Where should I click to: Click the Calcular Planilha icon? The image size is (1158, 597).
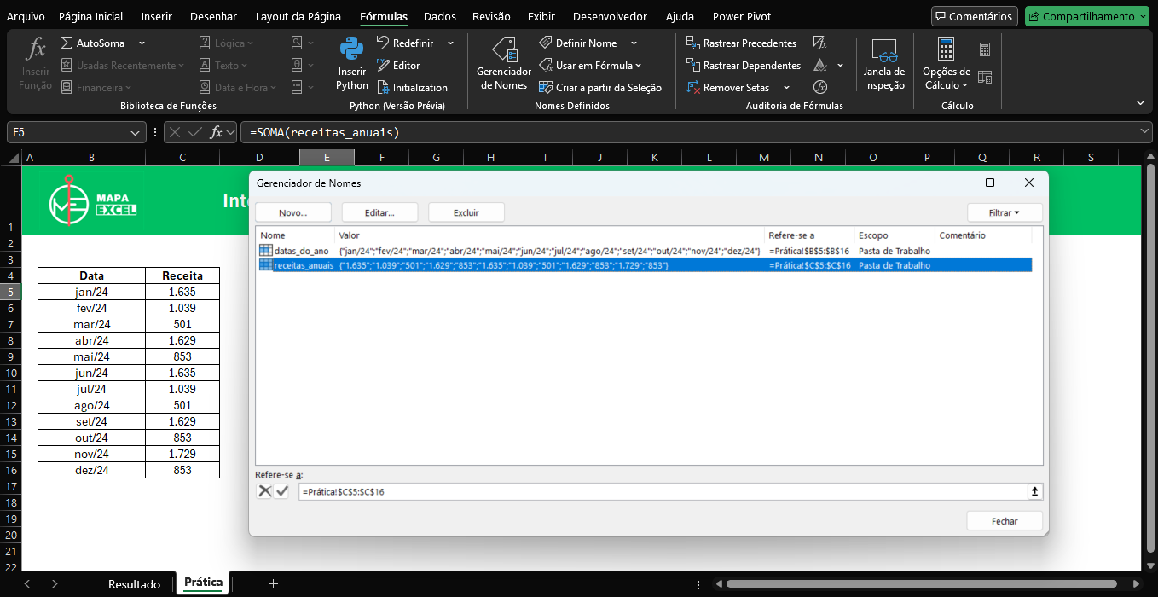tap(985, 77)
